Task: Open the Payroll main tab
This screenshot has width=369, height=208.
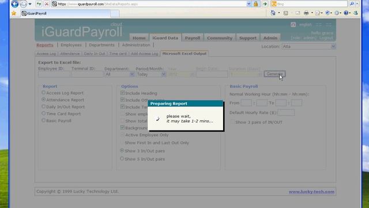Action: 192,38
